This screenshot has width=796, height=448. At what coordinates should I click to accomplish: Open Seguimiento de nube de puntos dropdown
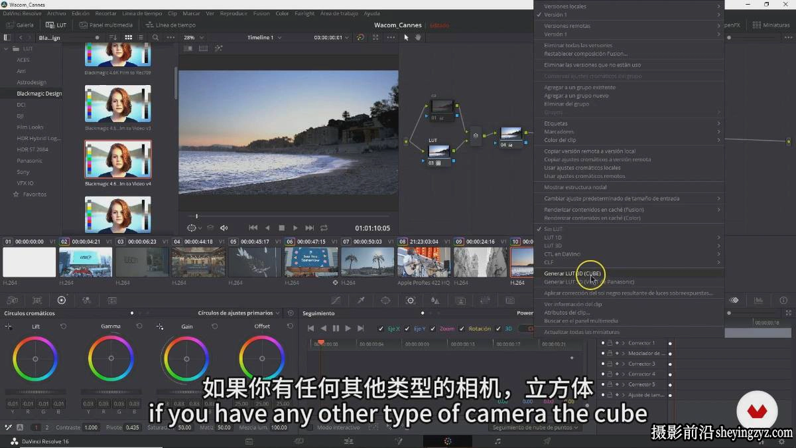point(536,427)
